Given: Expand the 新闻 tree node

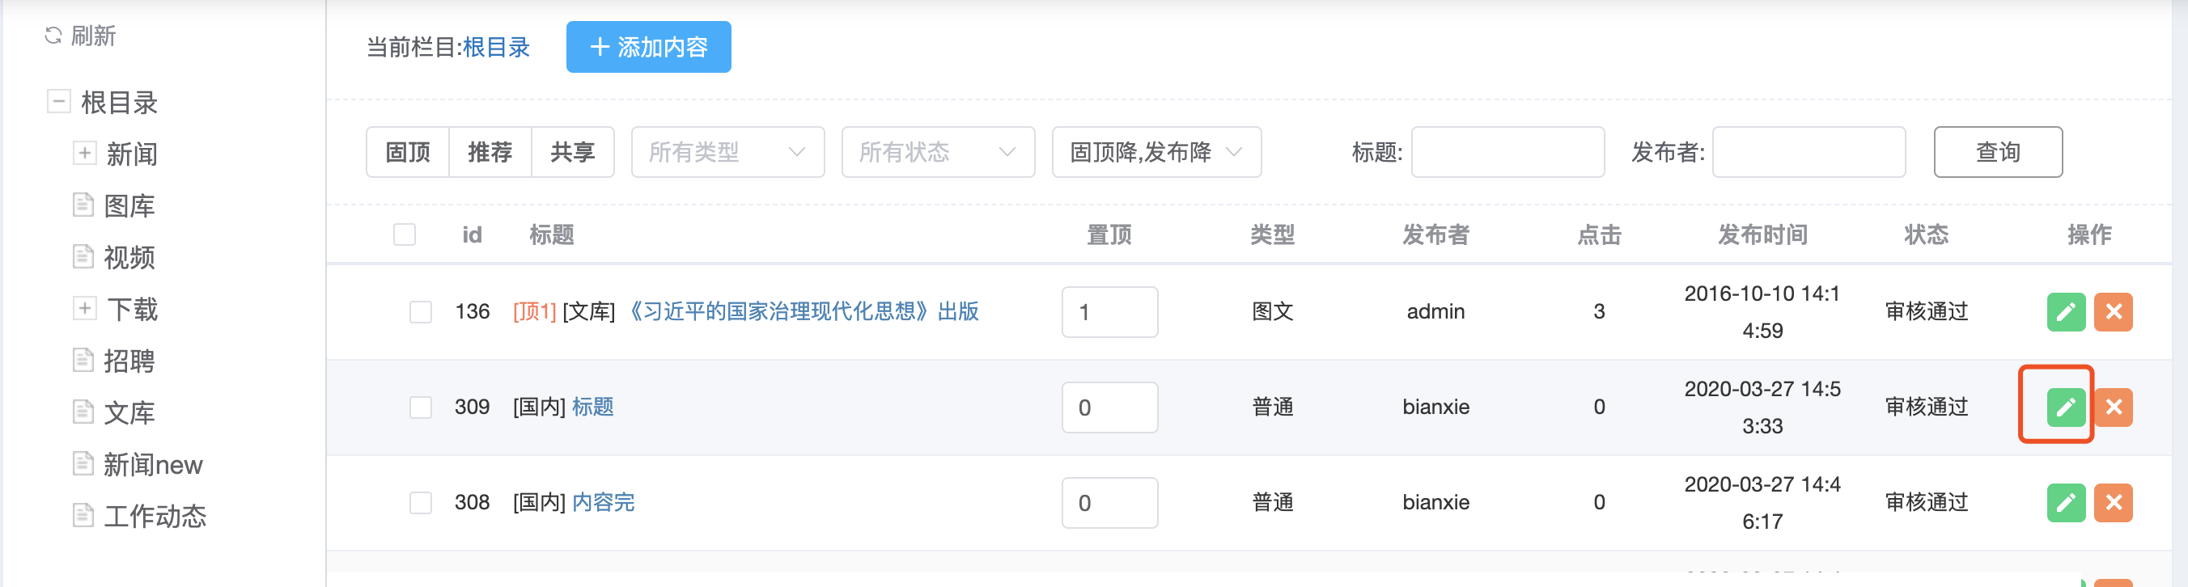Looking at the screenshot, I should (x=84, y=154).
